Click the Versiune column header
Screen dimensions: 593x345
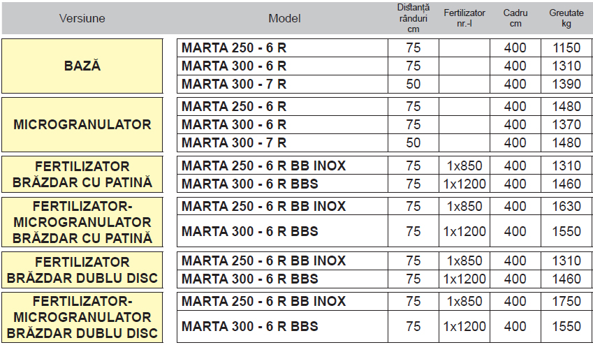point(82,18)
